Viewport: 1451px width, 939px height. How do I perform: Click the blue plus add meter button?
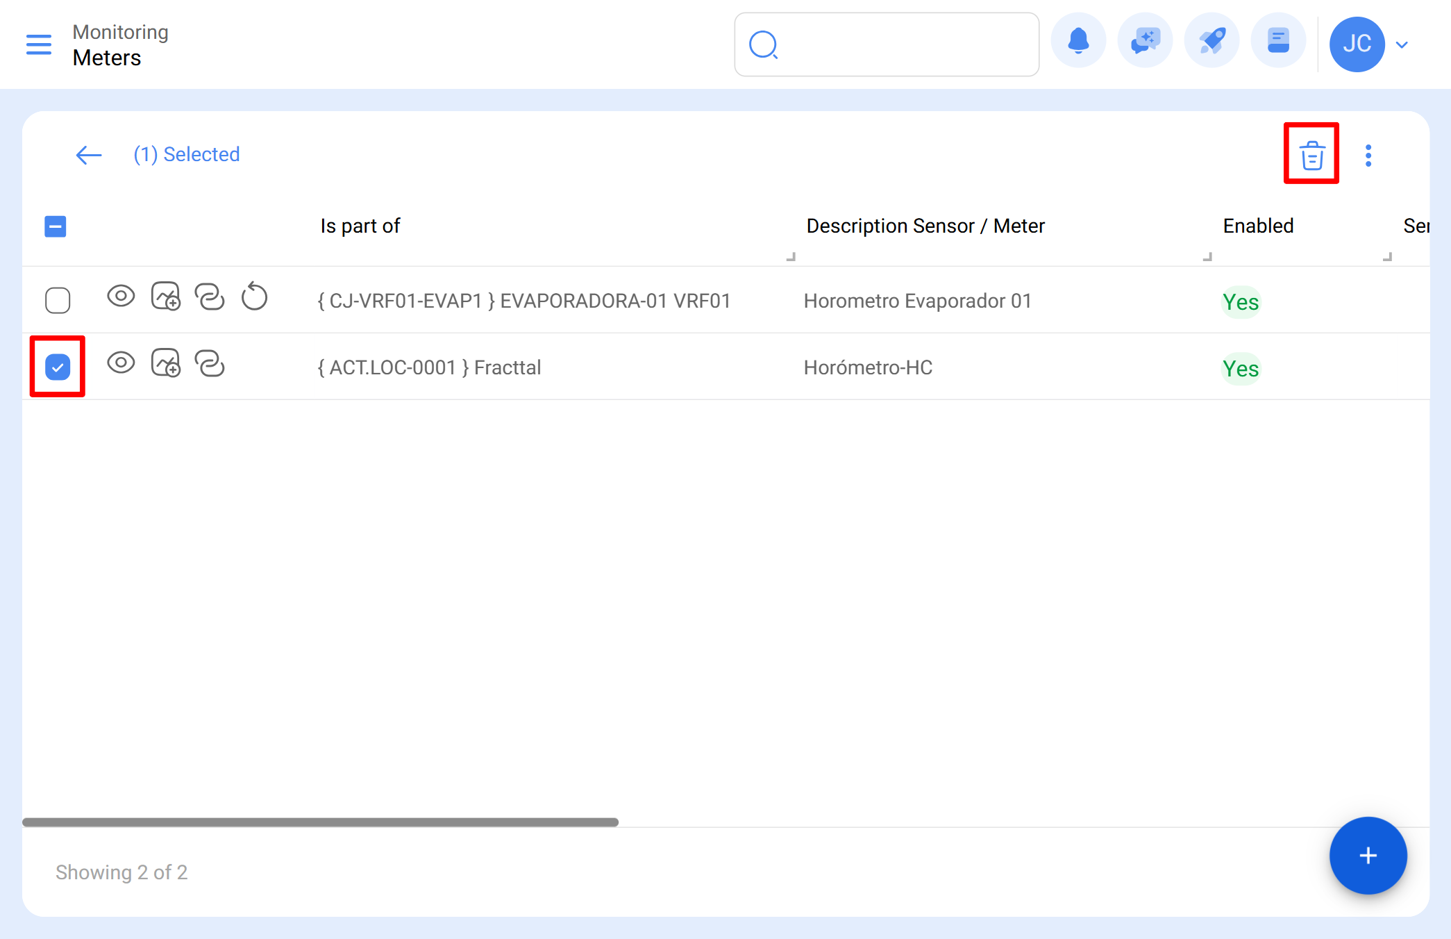click(1367, 855)
